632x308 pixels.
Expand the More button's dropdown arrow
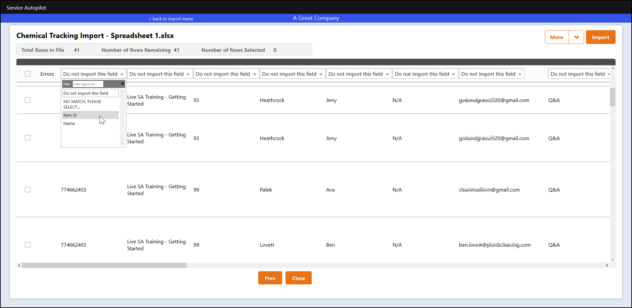576,37
